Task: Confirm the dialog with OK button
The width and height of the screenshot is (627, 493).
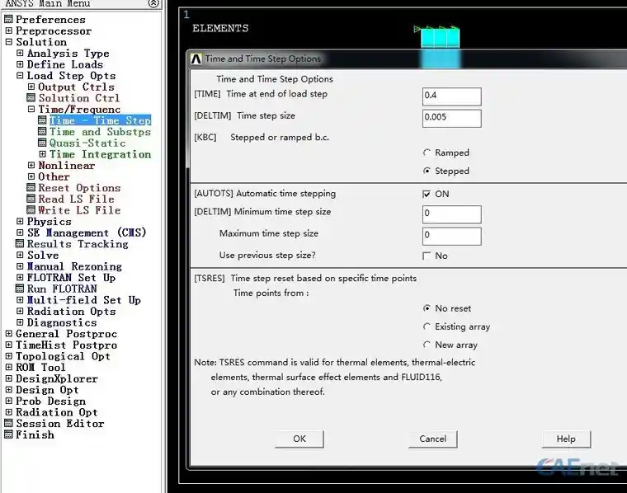Action: [299, 439]
